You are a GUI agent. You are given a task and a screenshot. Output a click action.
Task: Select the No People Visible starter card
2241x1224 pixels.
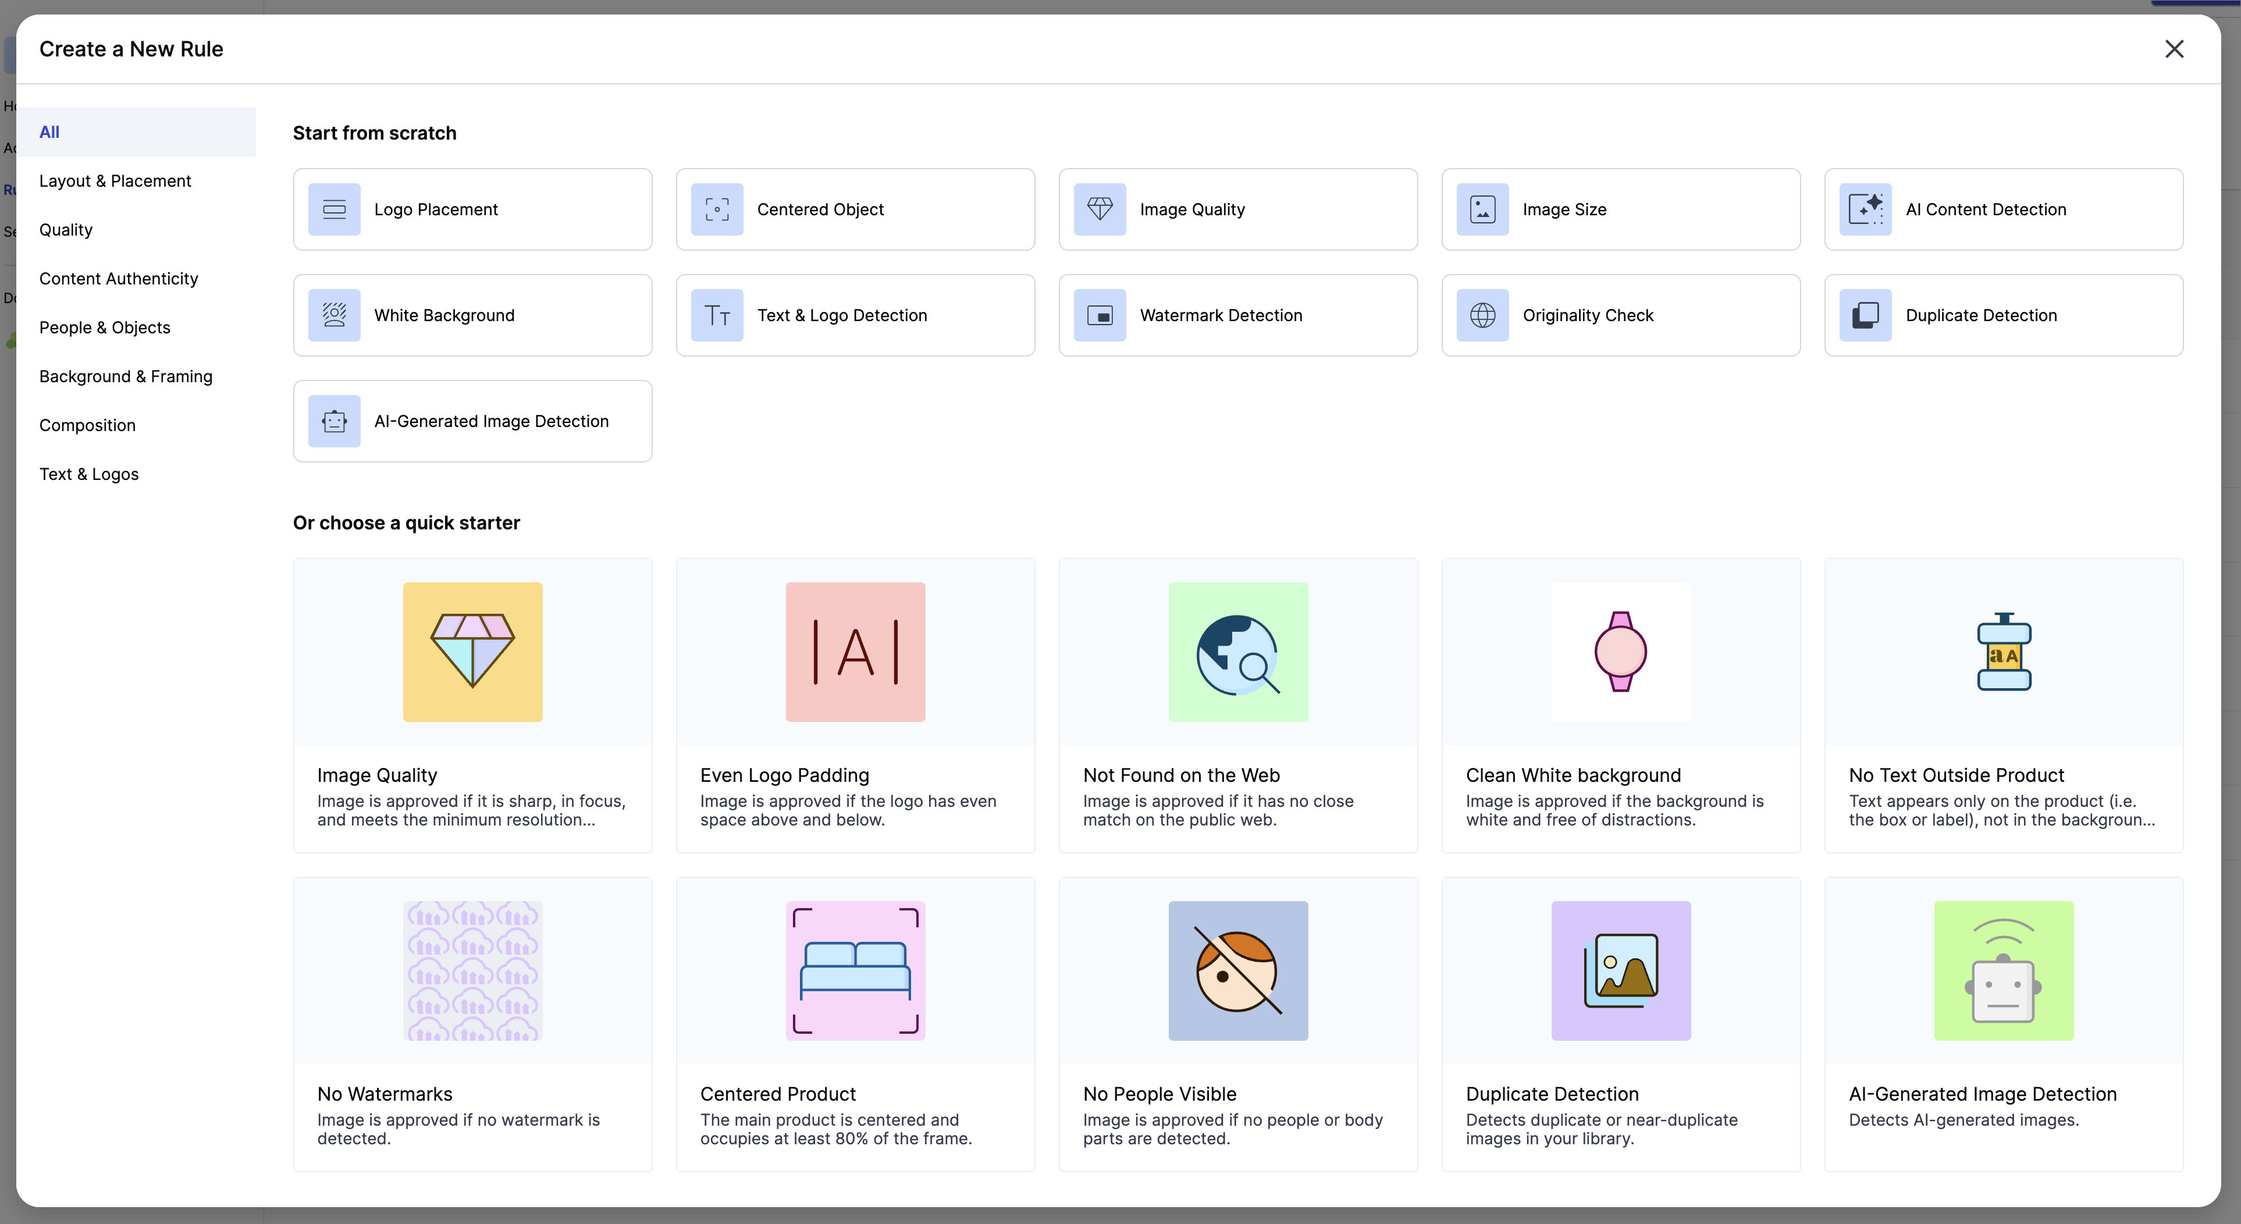(x=1237, y=1023)
